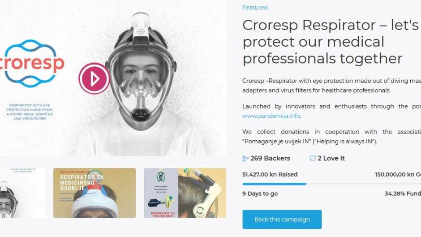Click the Featured category label
421x237 pixels.
(255, 8)
